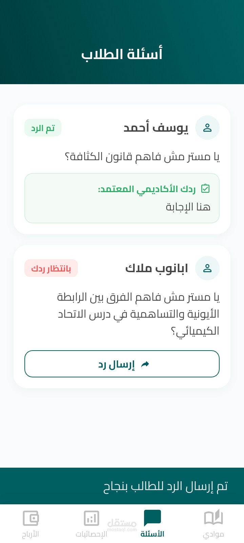Screen dimensions: 244x543
Task: Select the name ابانوب ملاك
Action: click(x=157, y=268)
